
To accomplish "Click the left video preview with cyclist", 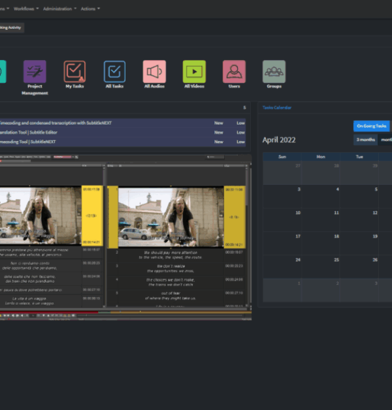I will 41,215.
